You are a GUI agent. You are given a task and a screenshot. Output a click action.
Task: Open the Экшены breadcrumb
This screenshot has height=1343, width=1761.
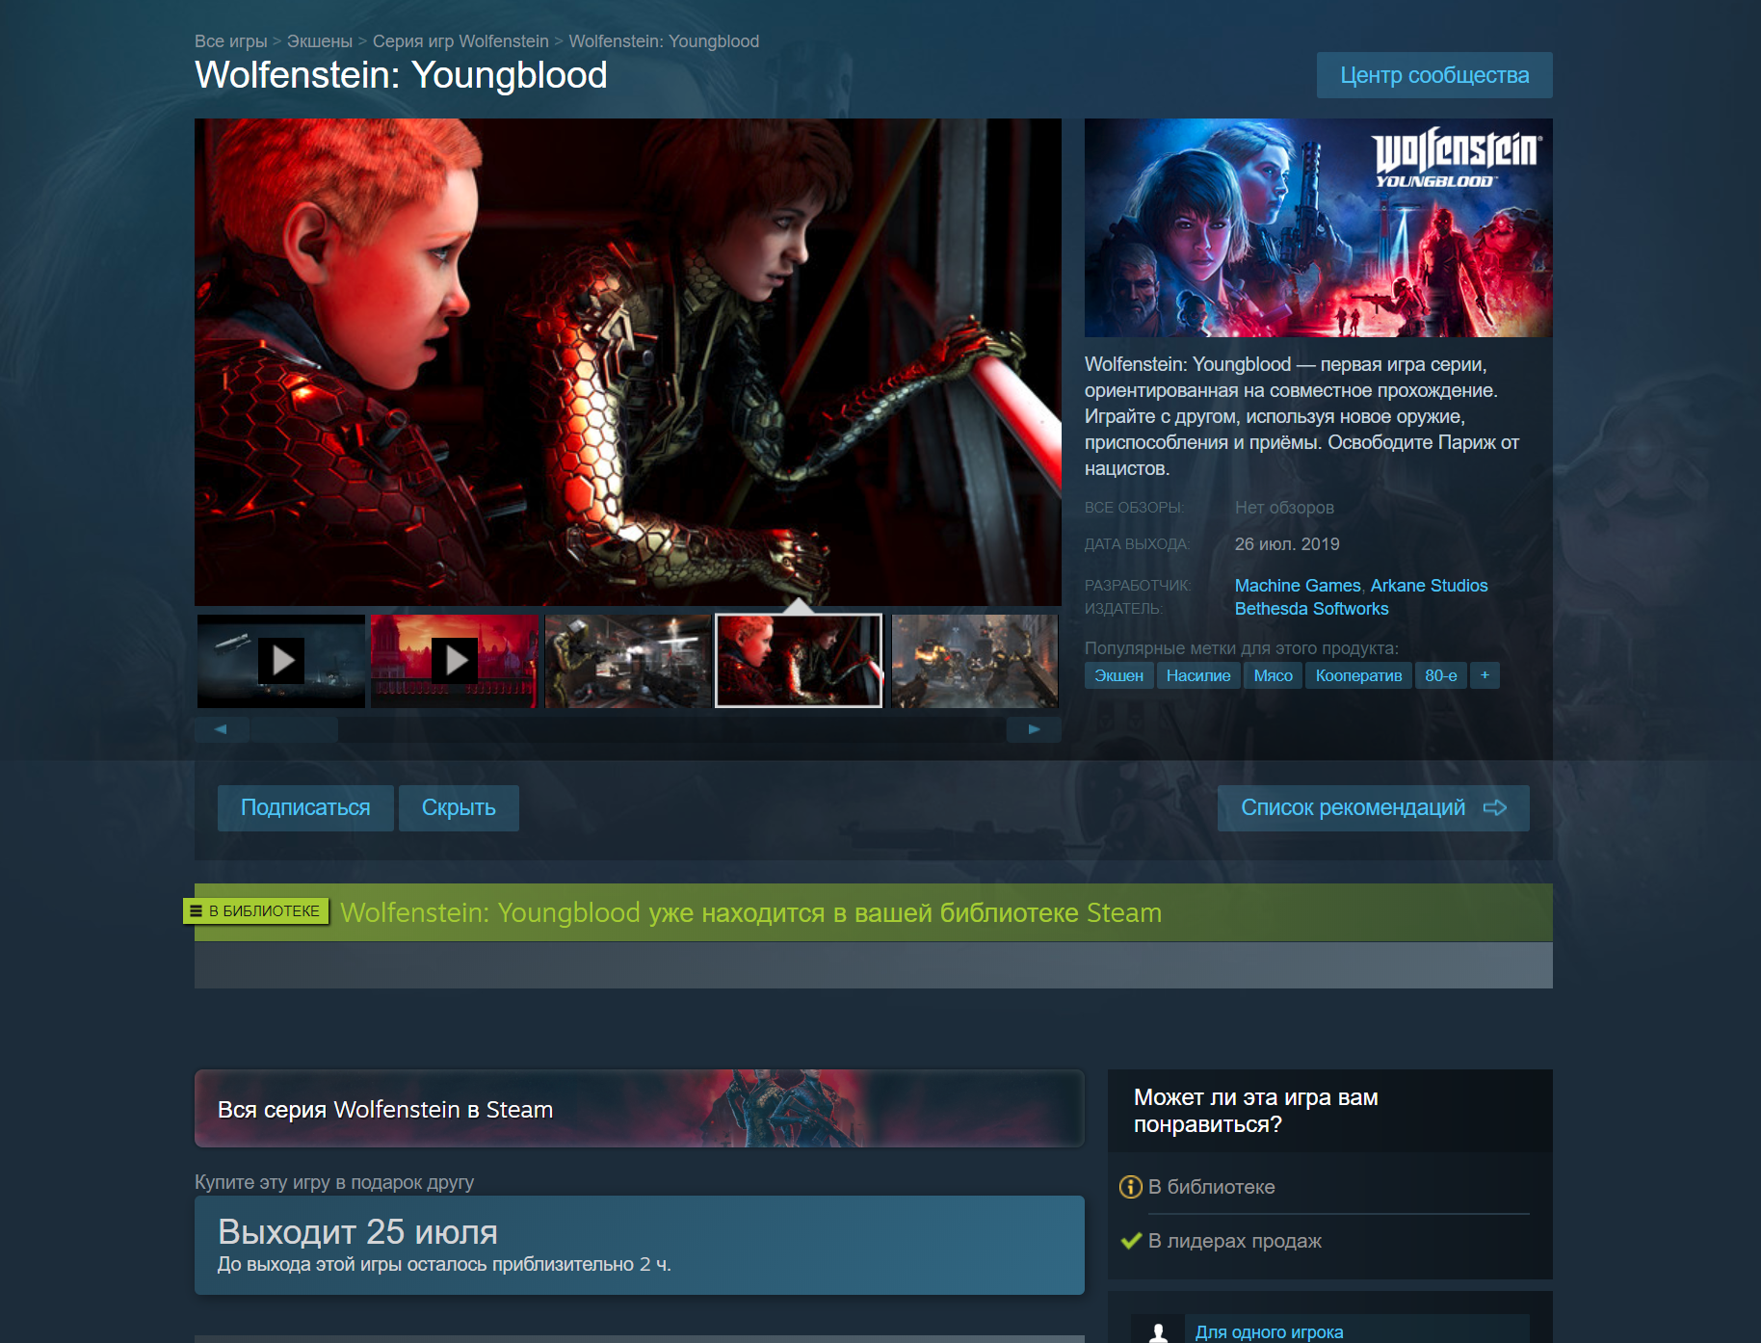tap(320, 41)
